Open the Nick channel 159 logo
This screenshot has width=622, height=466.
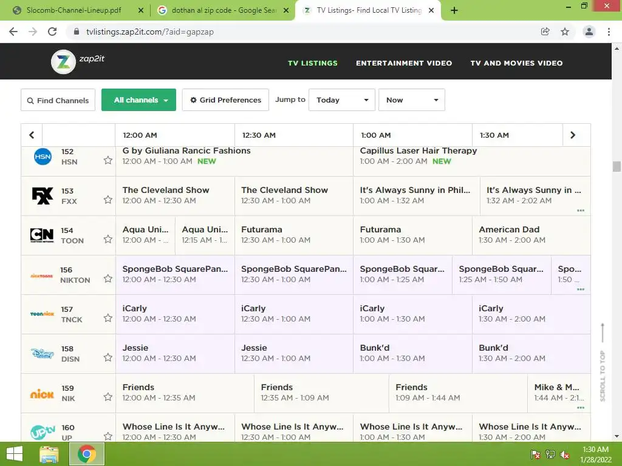coord(42,394)
